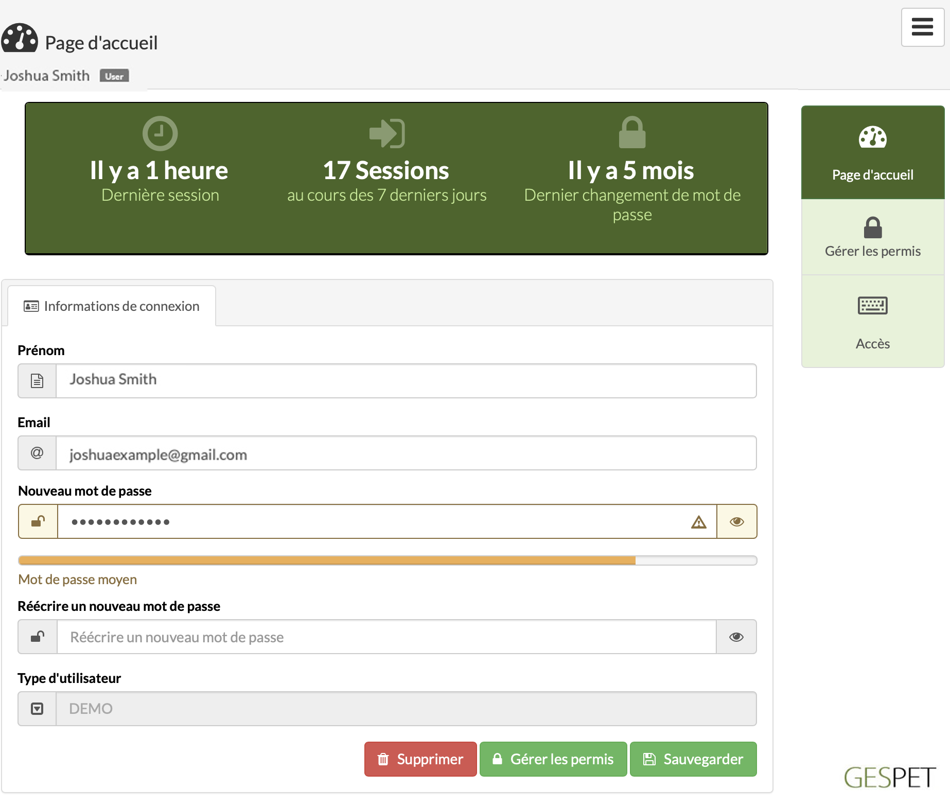Click the document icon beside Prénom field
This screenshot has height=807, width=950.
tap(37, 381)
